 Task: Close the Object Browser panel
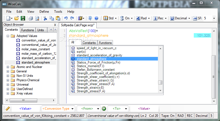(x=55, y=25)
